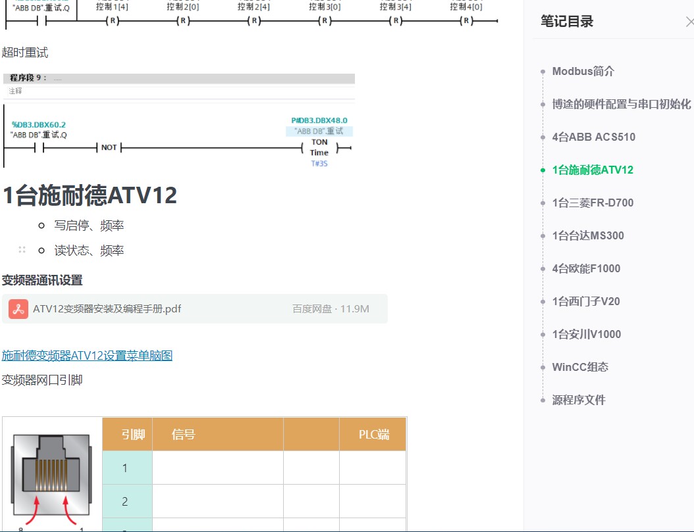Image resolution: width=694 pixels, height=532 pixels.
Task: Click the 读状态、频率 bullet item
Action: pos(89,251)
